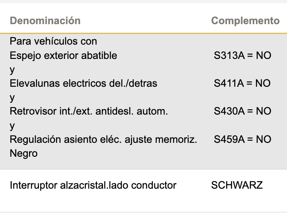The image size is (287, 221).
Task: Click 'Retrovisor int./ext. antidesl. autom.' entry
Action: (x=89, y=111)
